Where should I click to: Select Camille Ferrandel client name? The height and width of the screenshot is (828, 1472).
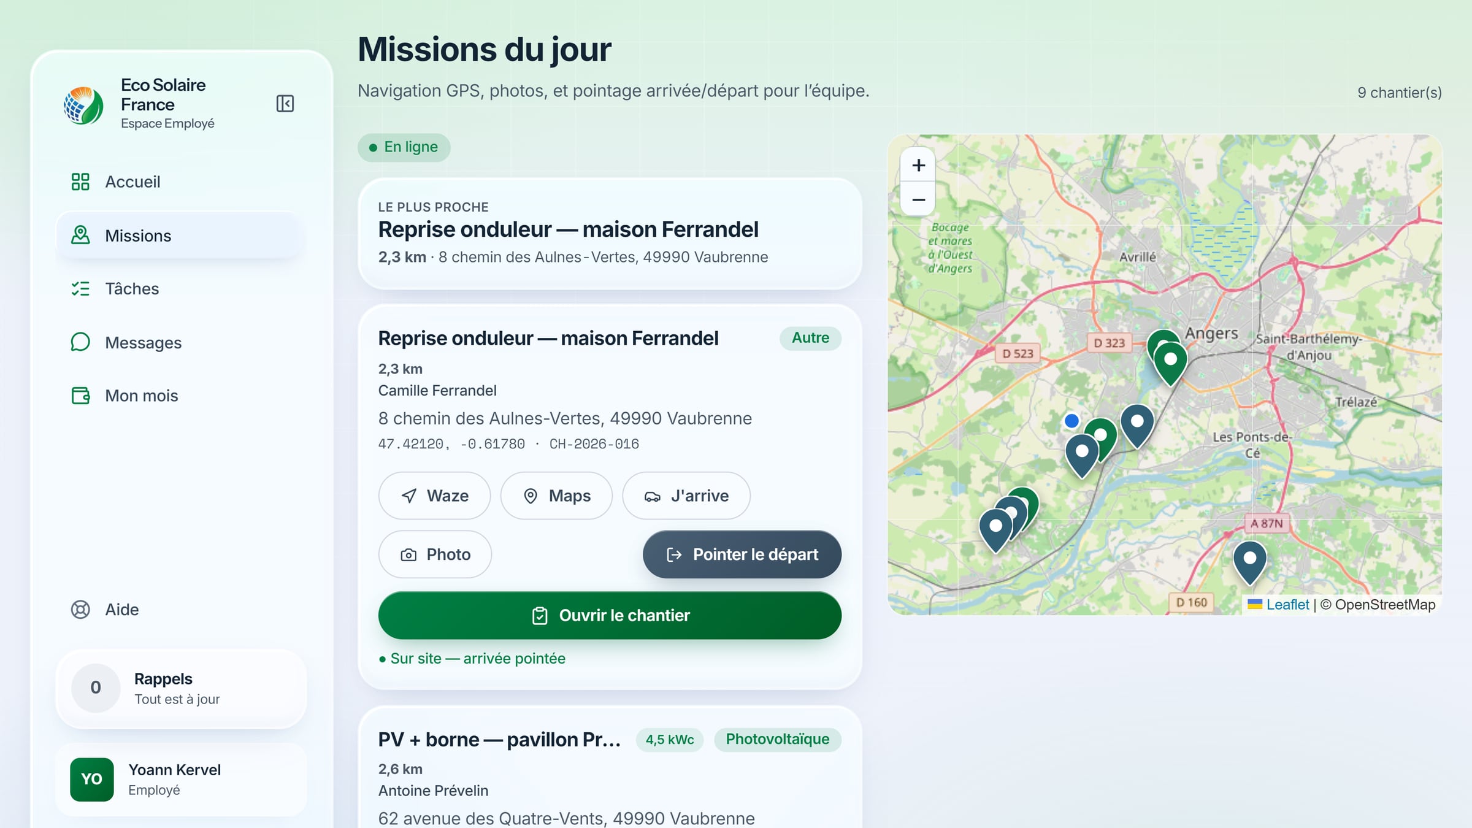pyautogui.click(x=437, y=391)
